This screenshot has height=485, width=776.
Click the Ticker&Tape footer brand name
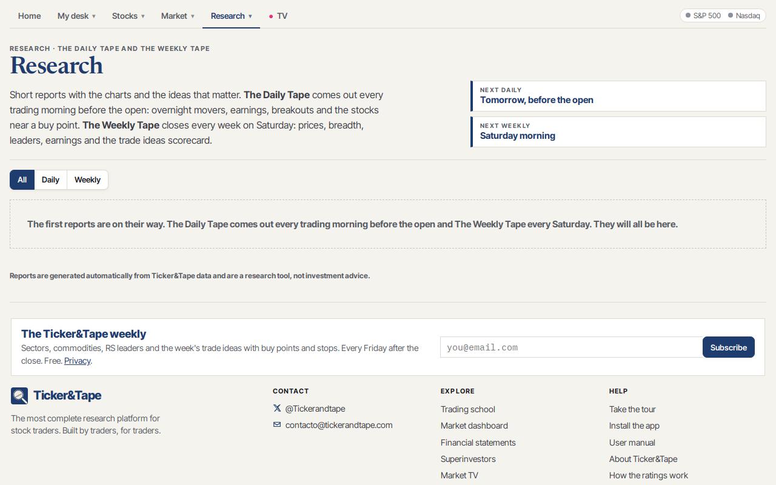point(67,395)
